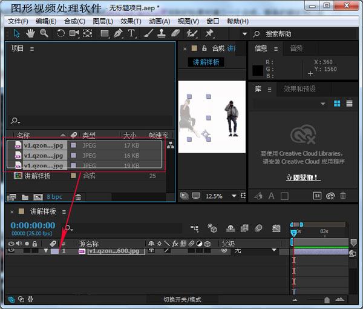Toggle the transfer controls pane button
Screen dimensions: 363x309
coord(21,300)
